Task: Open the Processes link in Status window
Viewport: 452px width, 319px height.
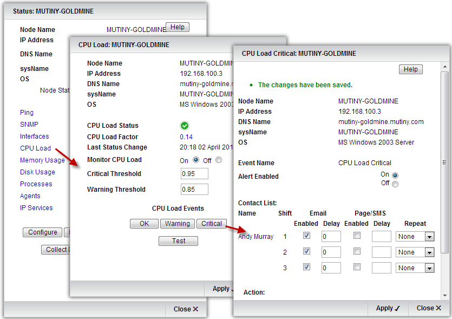Action: point(36,184)
